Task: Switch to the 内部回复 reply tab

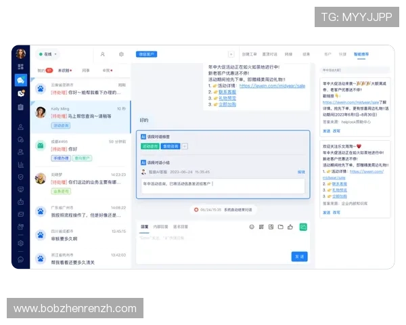Action: (x=160, y=227)
